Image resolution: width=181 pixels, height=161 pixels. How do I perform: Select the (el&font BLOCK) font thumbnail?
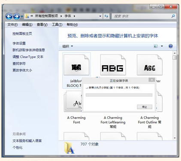pos(76,65)
